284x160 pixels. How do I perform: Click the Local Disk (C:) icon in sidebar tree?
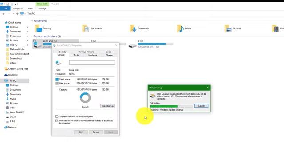click(x=8, y=112)
